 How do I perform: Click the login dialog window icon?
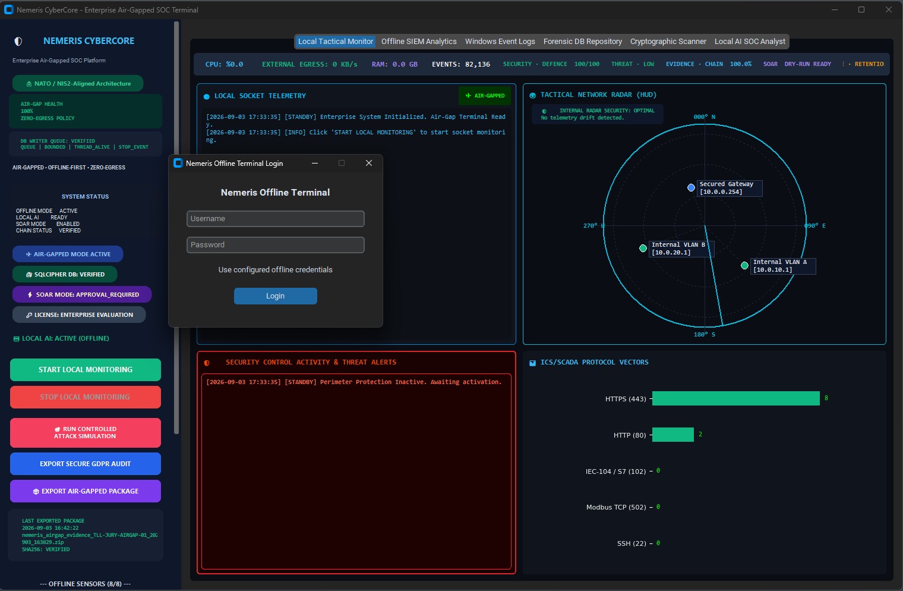point(178,163)
